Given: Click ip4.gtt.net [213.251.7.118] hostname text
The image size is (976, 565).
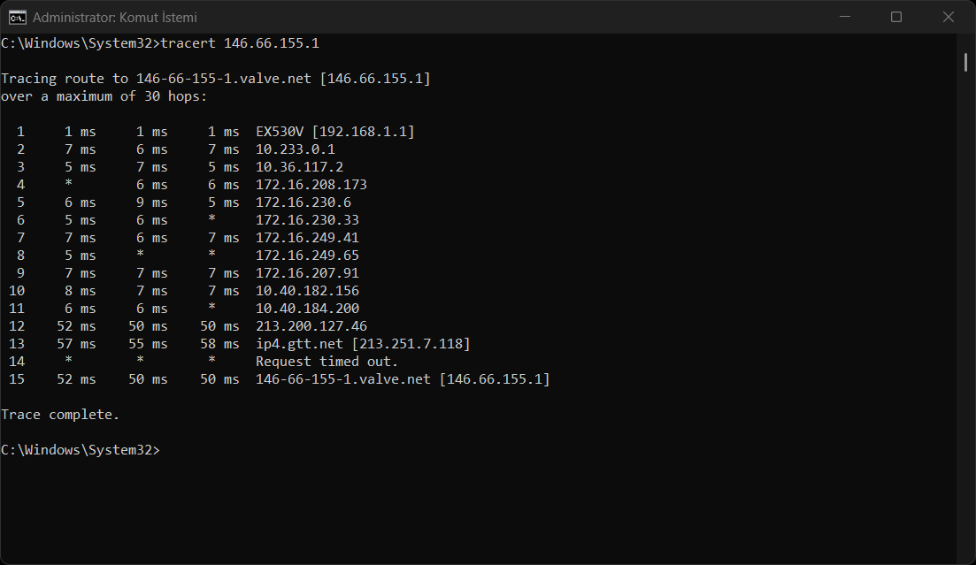Looking at the screenshot, I should point(363,343).
